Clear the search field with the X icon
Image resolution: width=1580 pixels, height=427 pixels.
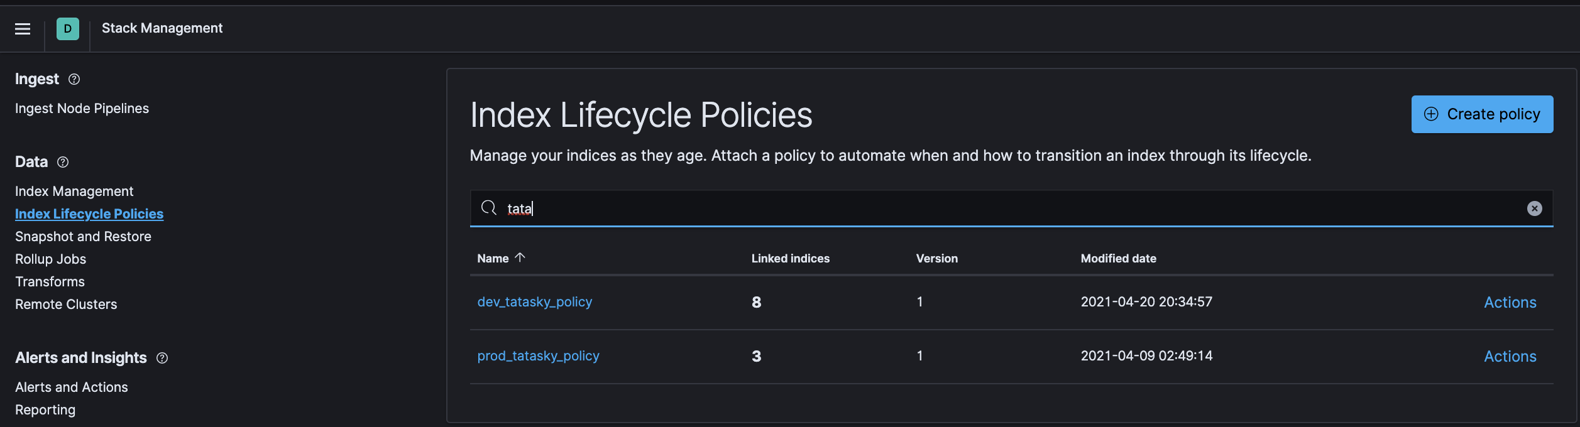point(1534,208)
